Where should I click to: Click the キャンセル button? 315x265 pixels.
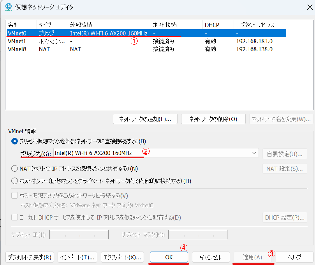[x=211, y=257]
